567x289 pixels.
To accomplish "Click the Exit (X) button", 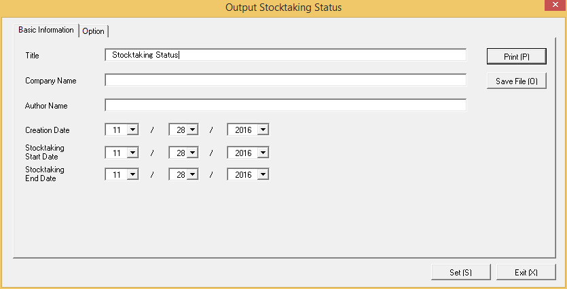I will coord(526,272).
